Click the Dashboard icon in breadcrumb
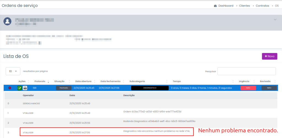The image size is (282, 138). [215, 6]
